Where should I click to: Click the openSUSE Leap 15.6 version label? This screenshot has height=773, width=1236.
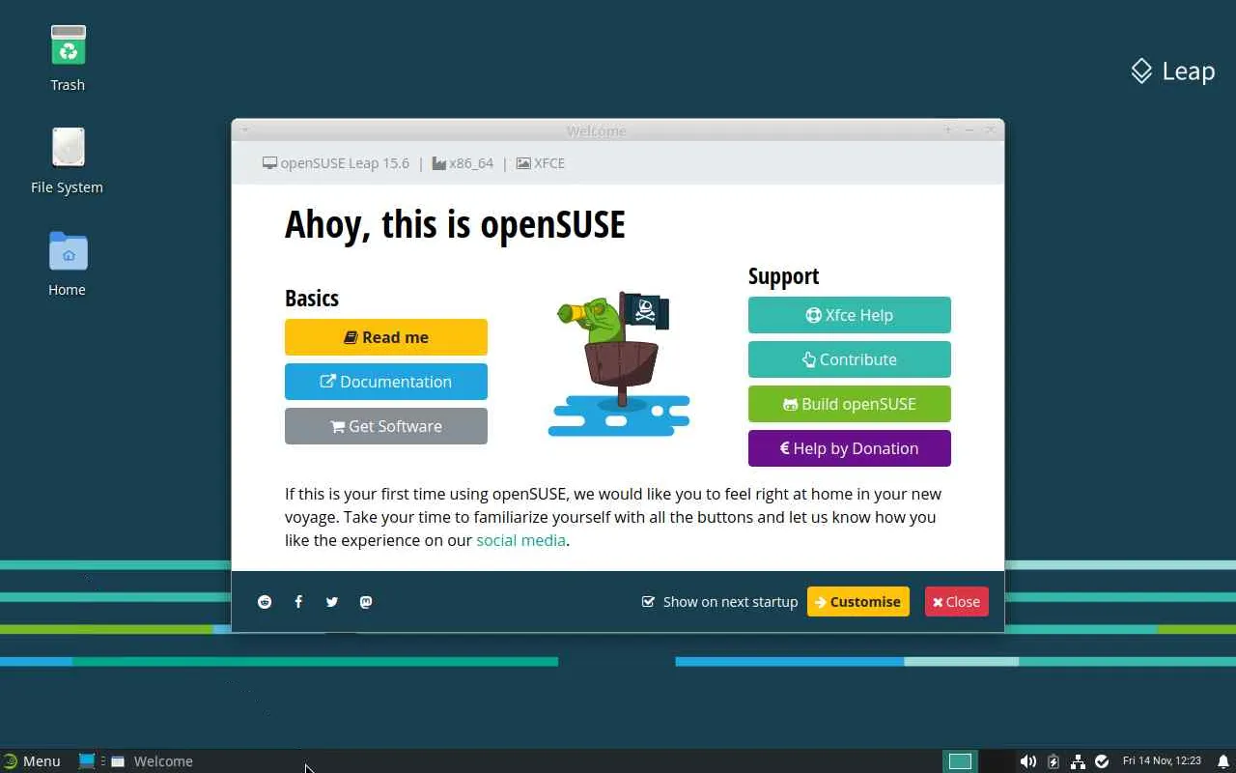pyautogui.click(x=336, y=163)
